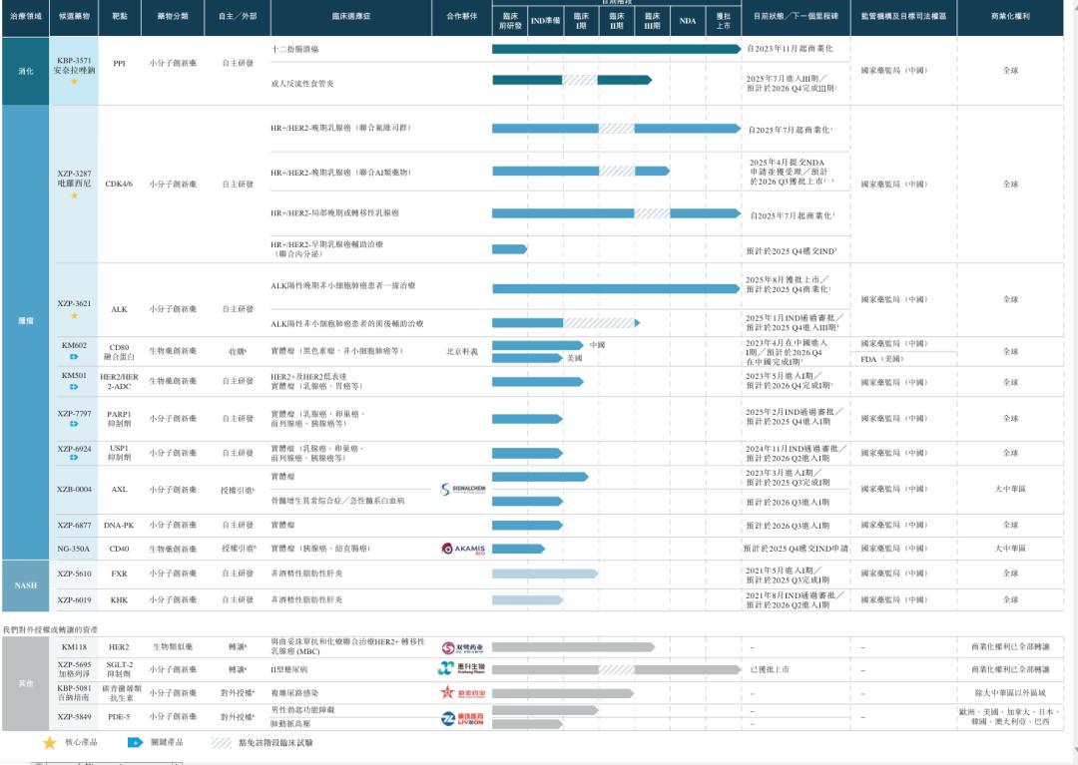Click the XZP-3621 drug name
This screenshot has width=1078, height=765.
[x=74, y=303]
